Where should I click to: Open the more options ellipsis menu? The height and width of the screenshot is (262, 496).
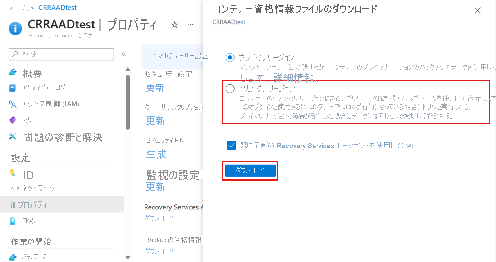pos(191,25)
